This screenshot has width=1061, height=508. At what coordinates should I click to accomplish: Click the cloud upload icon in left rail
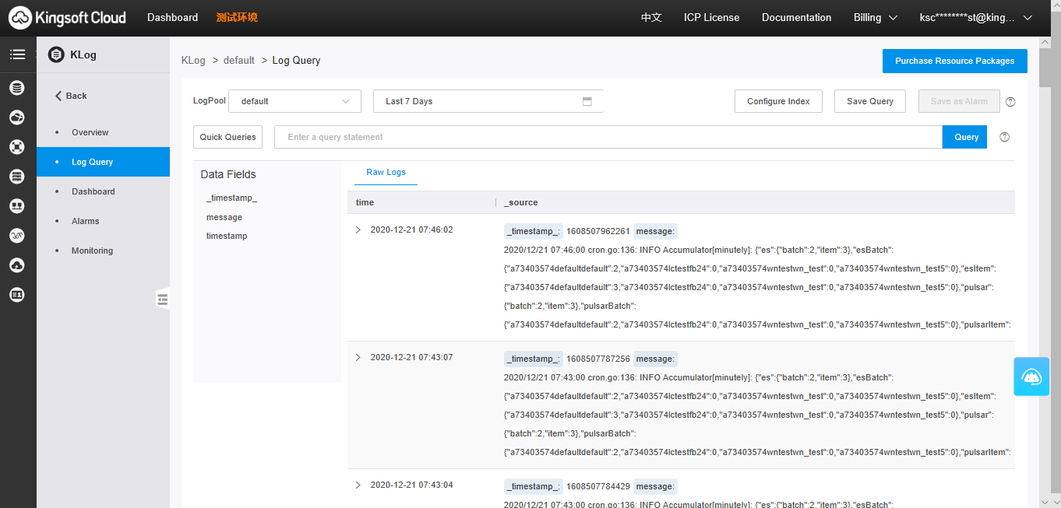pyautogui.click(x=17, y=265)
